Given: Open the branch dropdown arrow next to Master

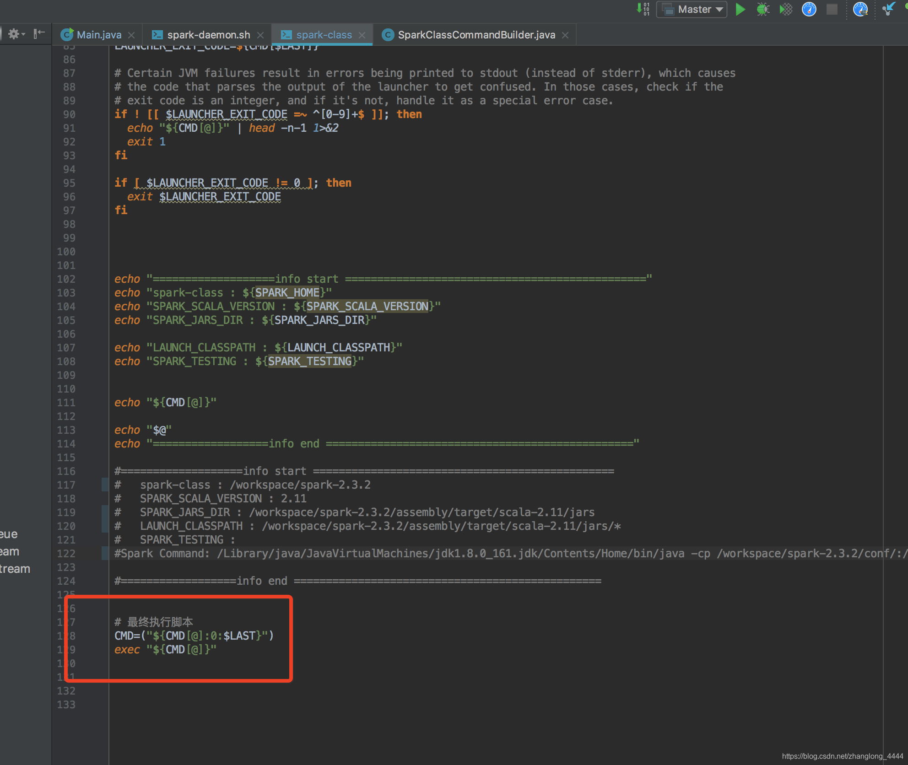Looking at the screenshot, I should coord(720,9).
